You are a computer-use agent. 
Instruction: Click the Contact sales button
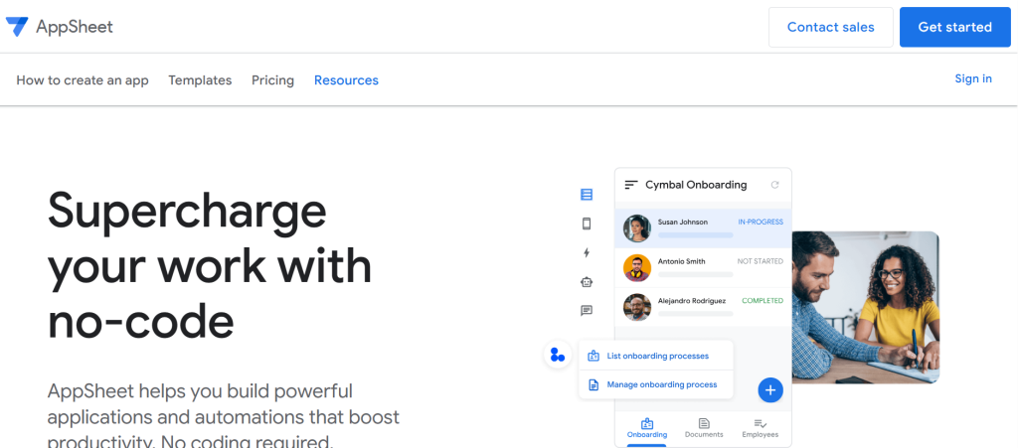click(830, 27)
